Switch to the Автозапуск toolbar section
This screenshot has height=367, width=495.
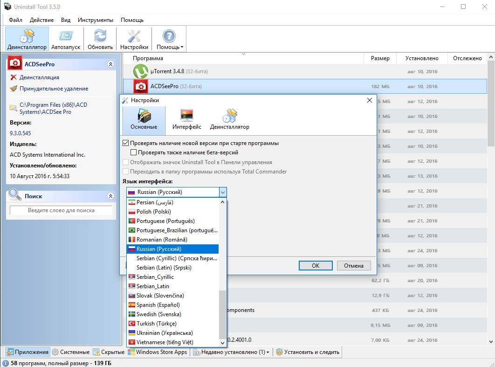tap(66, 39)
